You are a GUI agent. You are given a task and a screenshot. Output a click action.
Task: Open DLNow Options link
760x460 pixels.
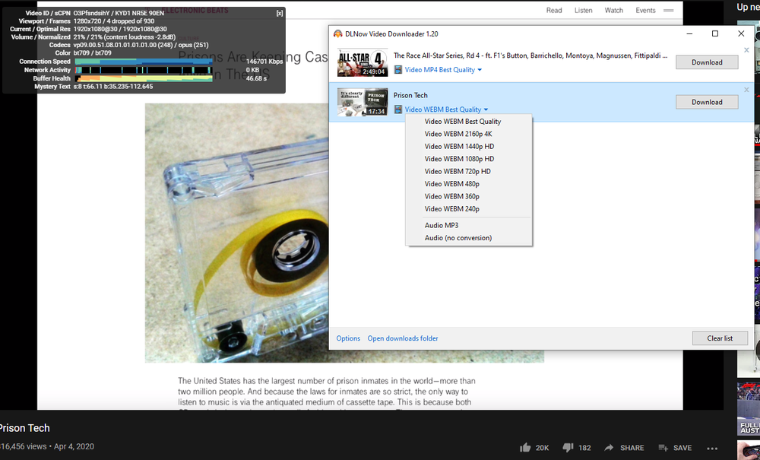348,338
